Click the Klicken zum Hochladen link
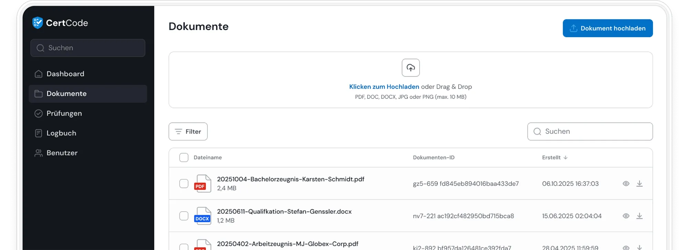Screen dimensions: 689x250 click(384, 87)
